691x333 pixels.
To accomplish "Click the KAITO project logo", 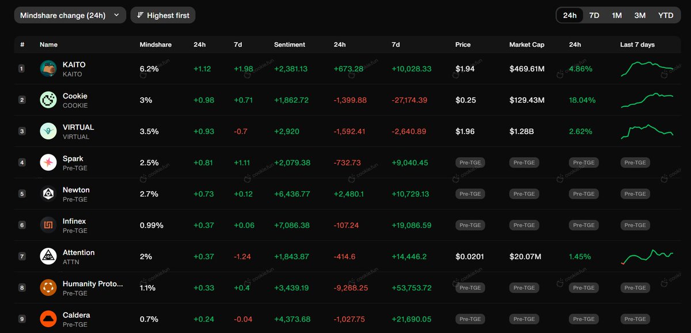I will point(48,69).
